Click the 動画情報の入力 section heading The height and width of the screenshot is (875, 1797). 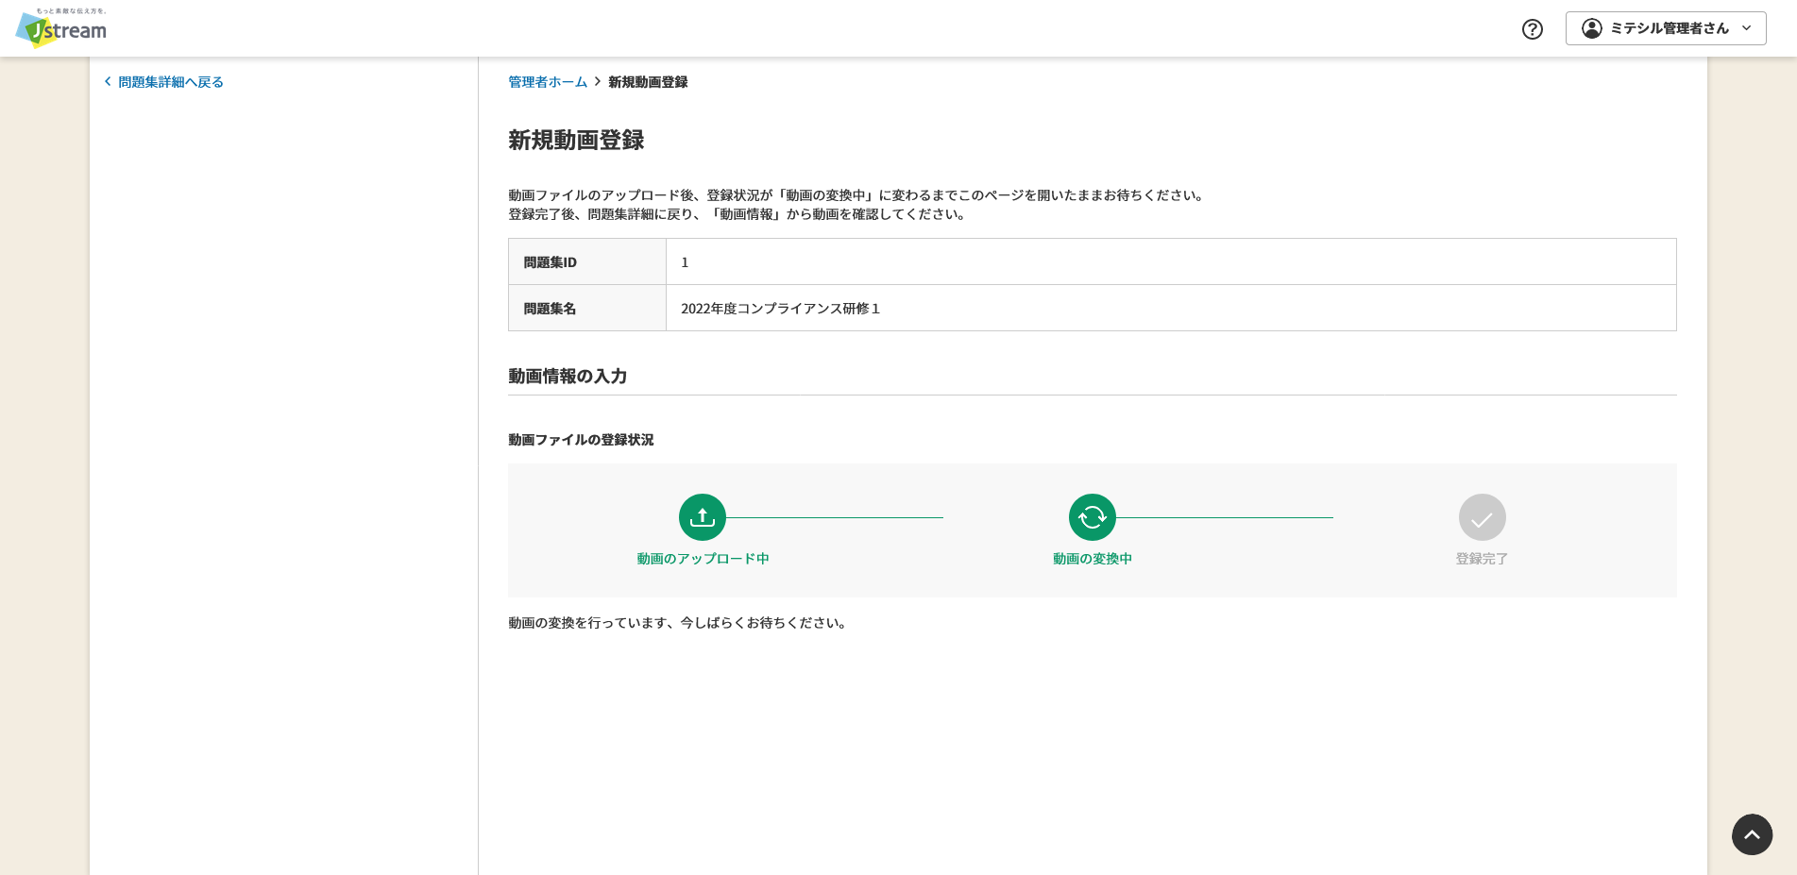[568, 376]
